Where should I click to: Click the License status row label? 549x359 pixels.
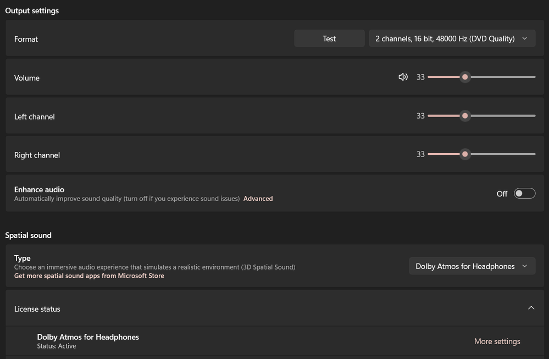pyautogui.click(x=37, y=309)
